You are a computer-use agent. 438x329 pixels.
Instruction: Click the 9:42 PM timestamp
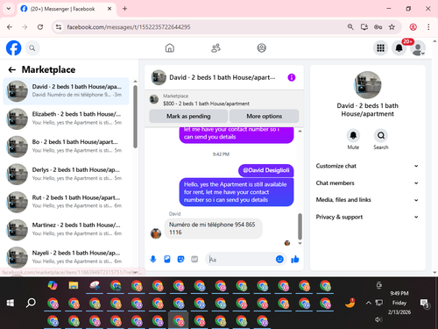(221, 154)
